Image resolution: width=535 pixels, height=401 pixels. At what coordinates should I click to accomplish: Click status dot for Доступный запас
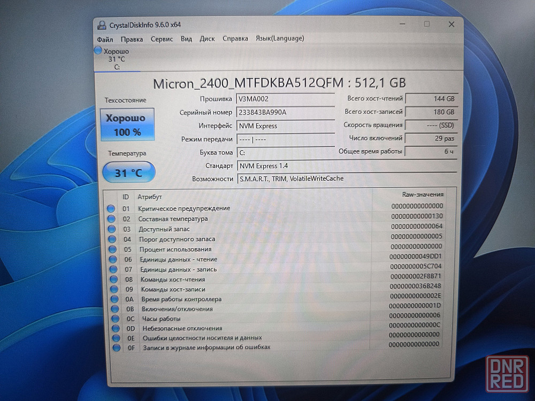(x=112, y=229)
